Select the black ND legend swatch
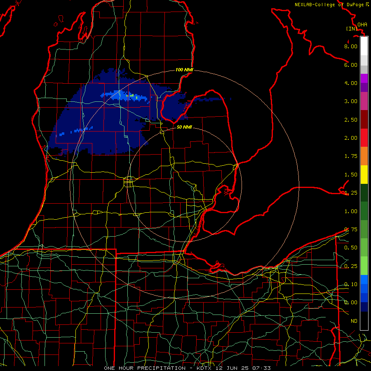 point(364,321)
